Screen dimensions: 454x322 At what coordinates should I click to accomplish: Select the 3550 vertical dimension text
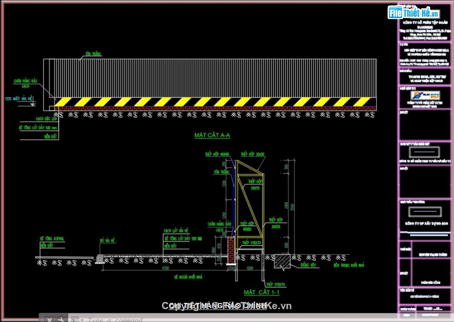292,207
